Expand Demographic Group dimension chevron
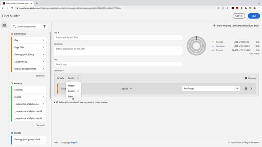Screen dimensions: 262x147 pyautogui.click(x=43, y=54)
